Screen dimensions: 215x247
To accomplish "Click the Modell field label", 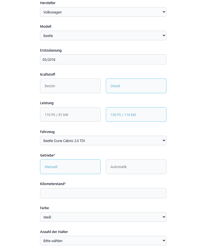I will 46,27.
